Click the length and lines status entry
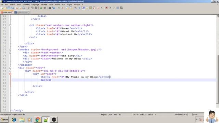 pyautogui.click(x=111, y=114)
